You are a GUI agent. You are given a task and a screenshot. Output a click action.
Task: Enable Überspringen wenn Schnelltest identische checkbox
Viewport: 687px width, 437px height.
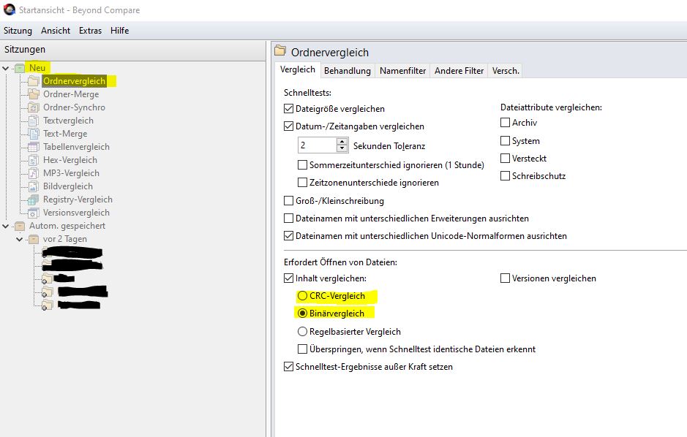[x=302, y=349]
